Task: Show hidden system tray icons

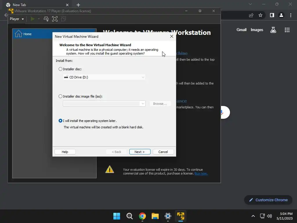Action: [x=253, y=216]
